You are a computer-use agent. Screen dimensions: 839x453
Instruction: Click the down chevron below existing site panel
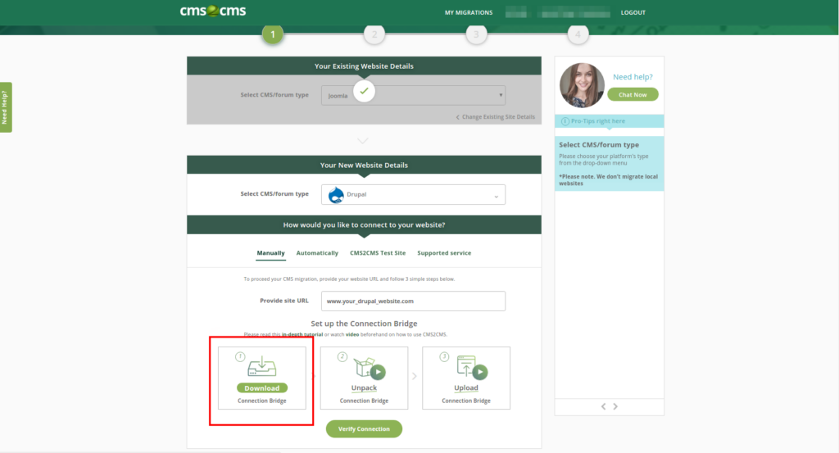tap(363, 141)
